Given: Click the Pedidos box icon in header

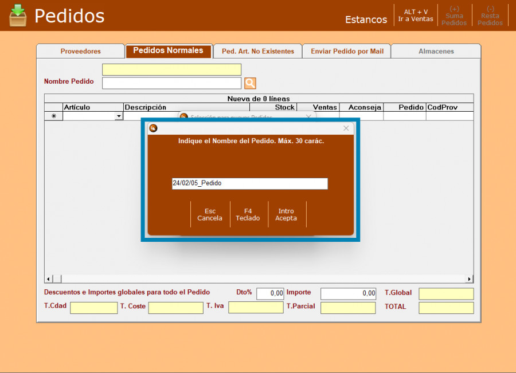Looking at the screenshot, I should [18, 15].
